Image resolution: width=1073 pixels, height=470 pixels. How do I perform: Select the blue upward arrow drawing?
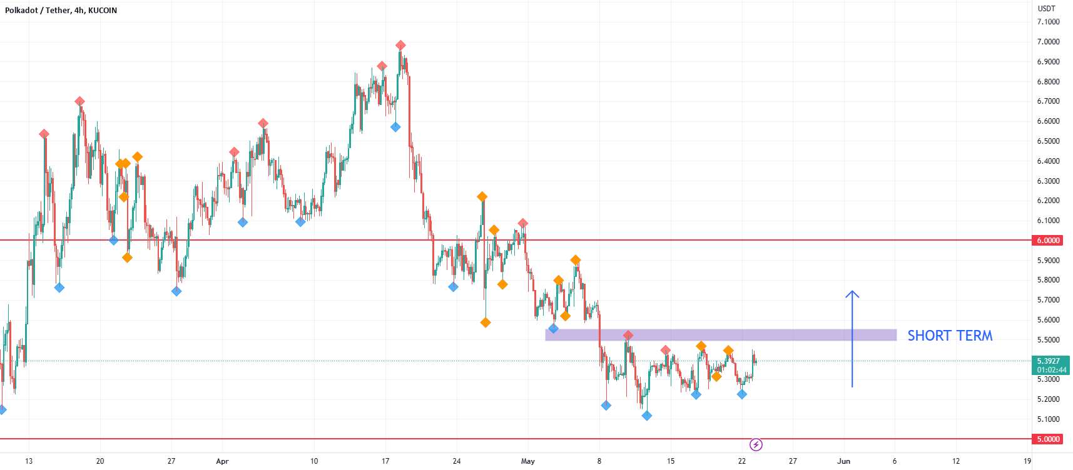pyautogui.click(x=852, y=339)
